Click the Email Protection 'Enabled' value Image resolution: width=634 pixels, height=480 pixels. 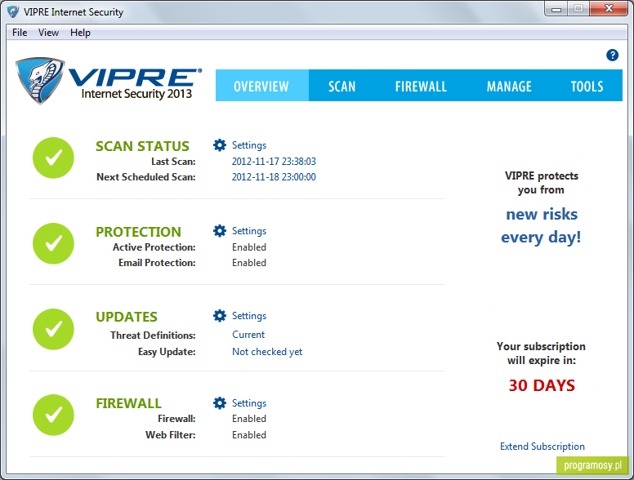(249, 263)
